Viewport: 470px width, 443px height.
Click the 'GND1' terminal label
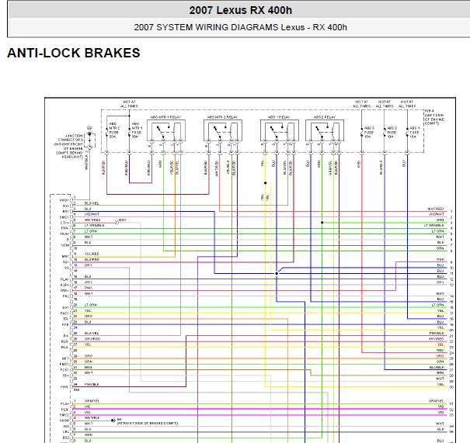[x=64, y=200]
